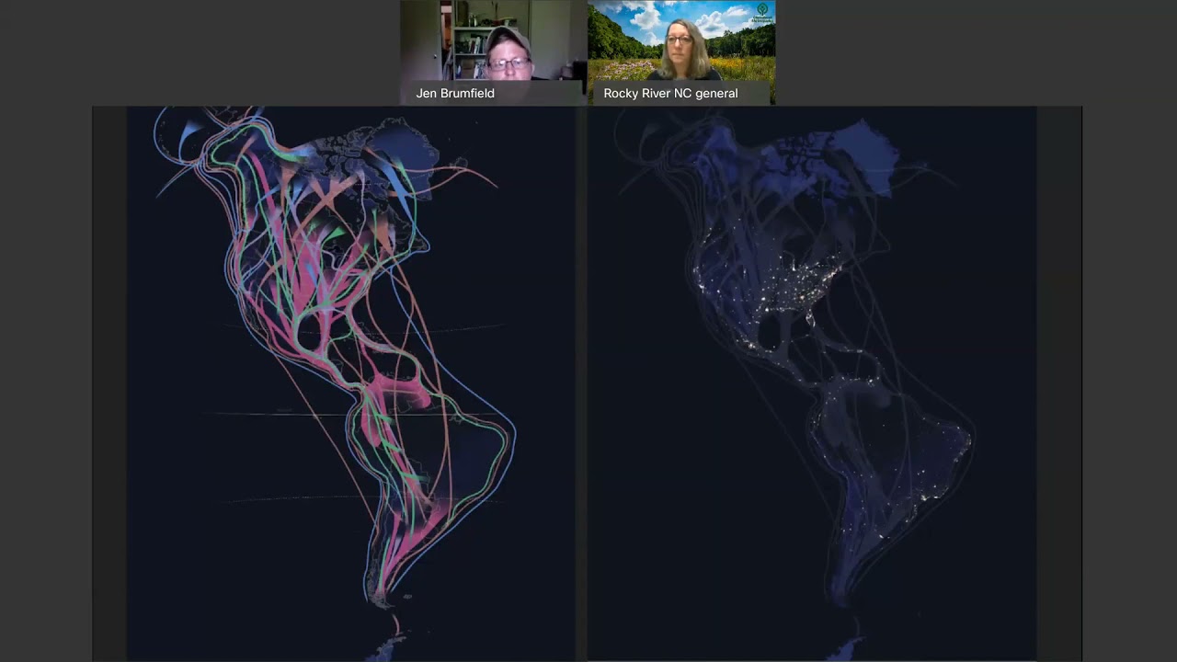This screenshot has width=1177, height=662.
Task: Select Jen Brumfield's video thumbnail
Action: [x=493, y=52]
